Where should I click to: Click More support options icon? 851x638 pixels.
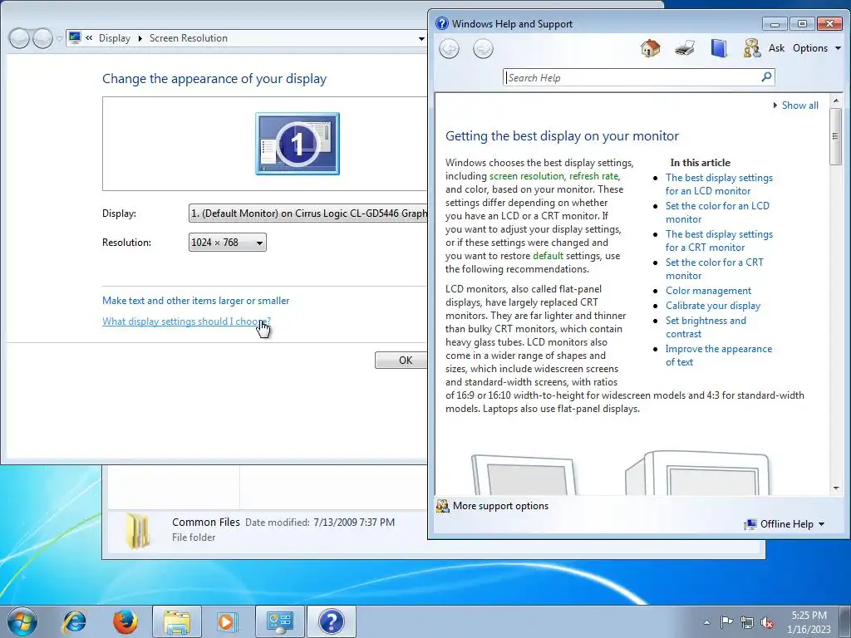coord(442,506)
